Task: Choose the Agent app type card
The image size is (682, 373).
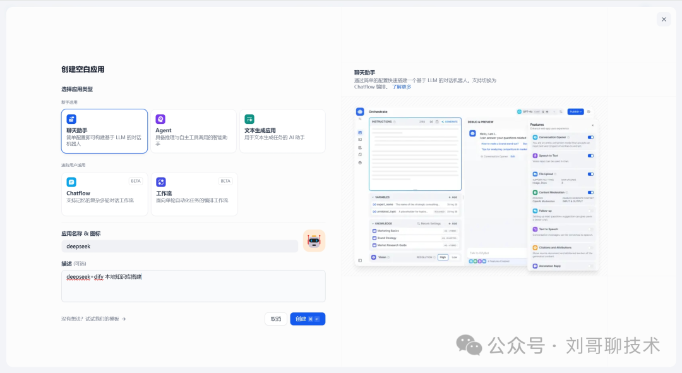Action: coord(194,131)
